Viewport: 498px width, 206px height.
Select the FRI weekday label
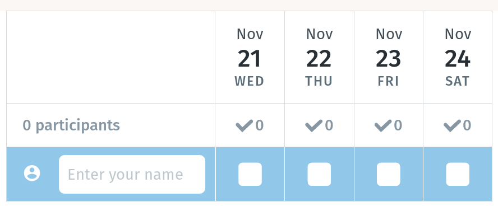tap(389, 82)
